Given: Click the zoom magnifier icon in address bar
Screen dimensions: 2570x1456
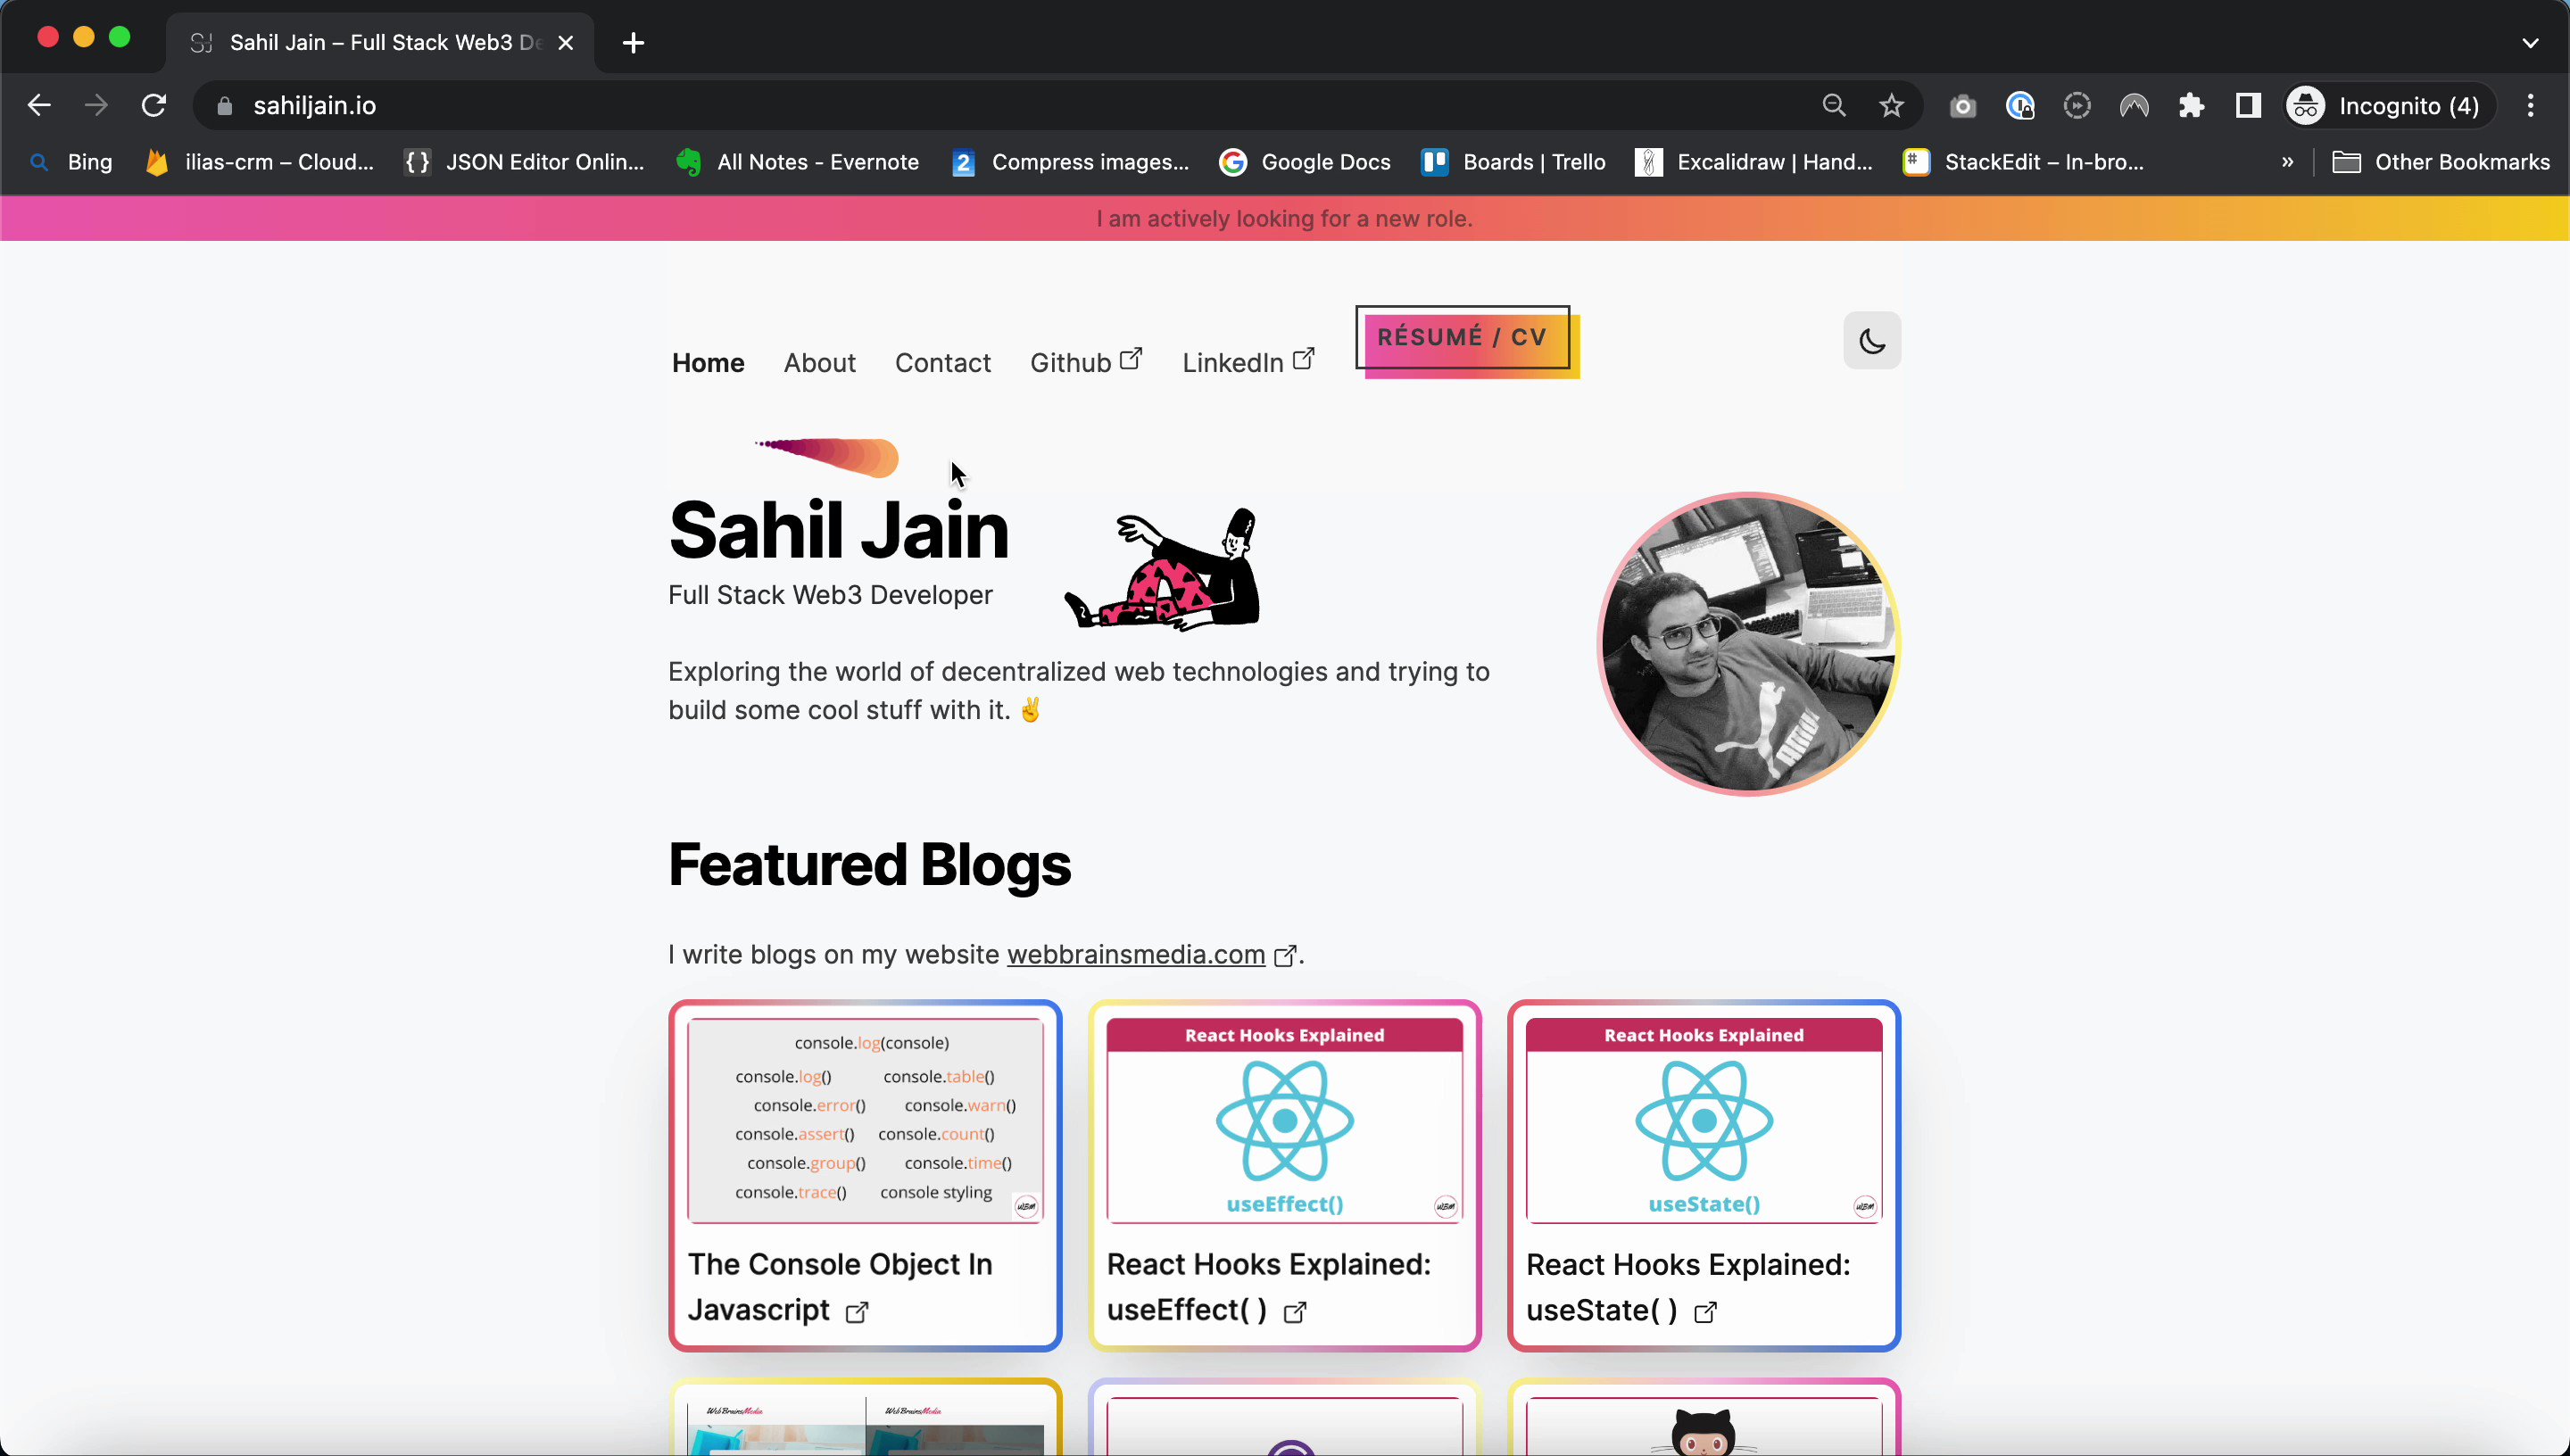Looking at the screenshot, I should [1833, 105].
